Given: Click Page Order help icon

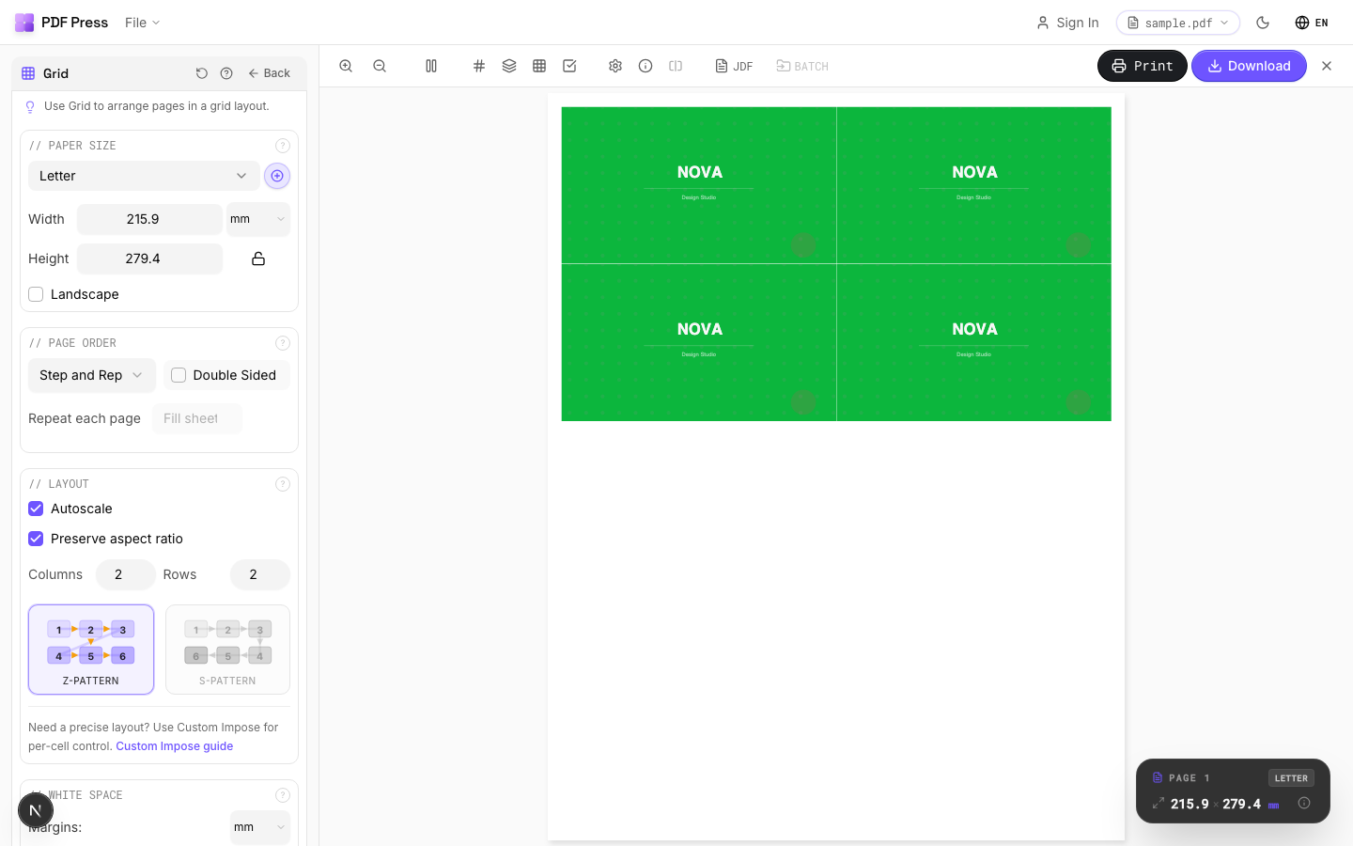Looking at the screenshot, I should (283, 343).
